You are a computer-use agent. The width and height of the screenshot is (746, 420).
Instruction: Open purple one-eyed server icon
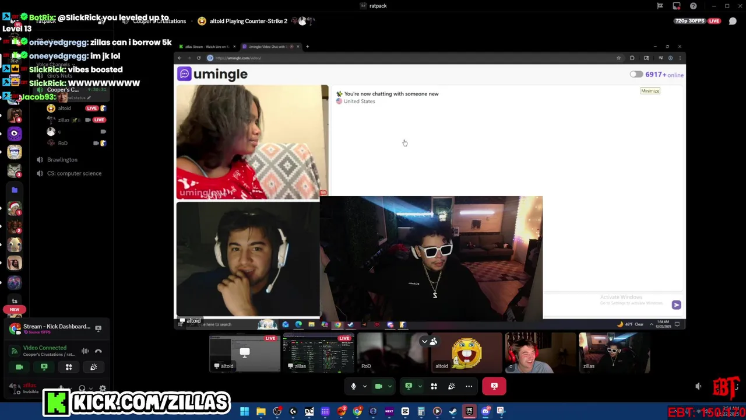coord(15,134)
